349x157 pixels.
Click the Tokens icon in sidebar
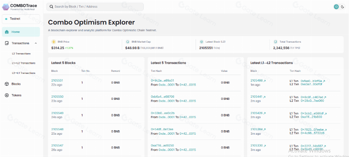tap(6, 95)
